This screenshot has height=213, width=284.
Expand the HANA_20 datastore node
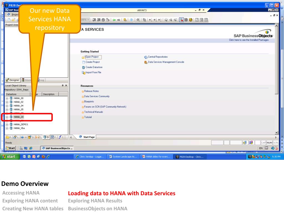point(7,117)
